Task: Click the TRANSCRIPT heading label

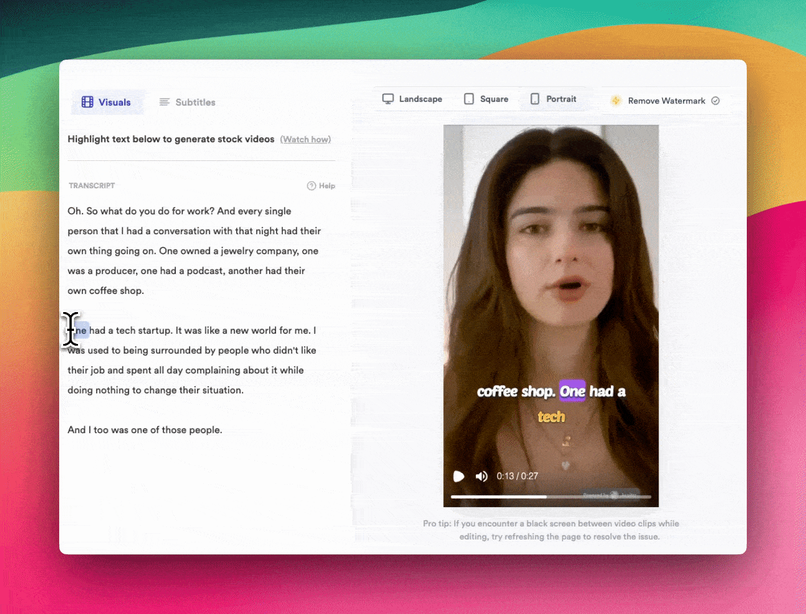Action: point(92,186)
